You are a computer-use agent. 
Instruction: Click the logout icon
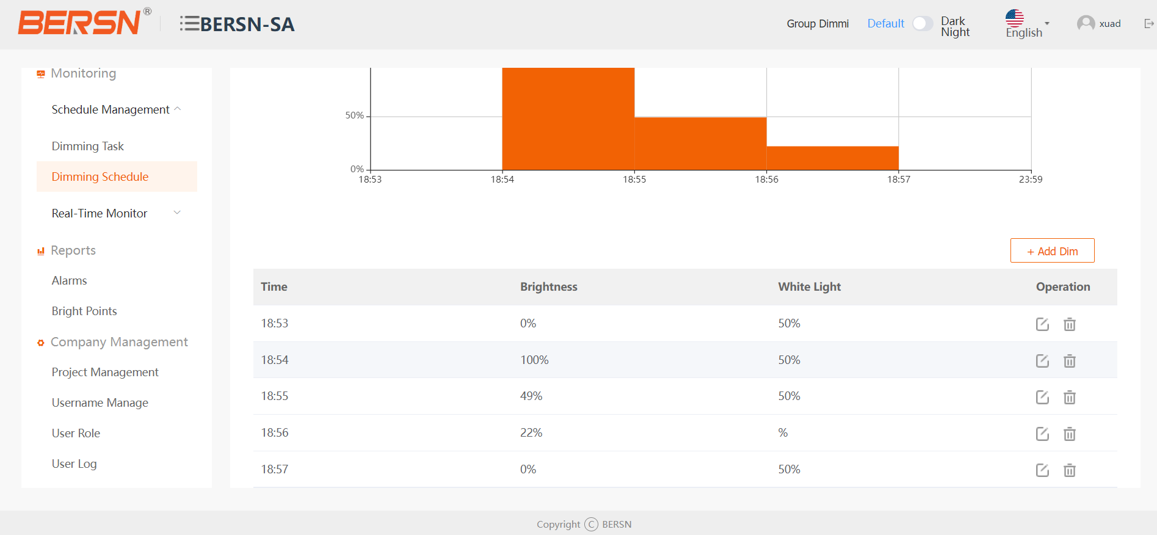(x=1148, y=24)
